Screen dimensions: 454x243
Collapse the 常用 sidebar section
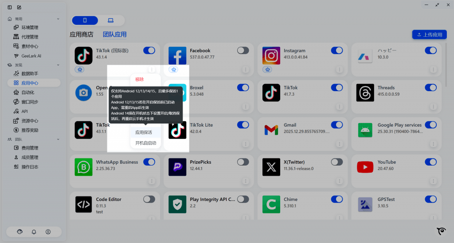[x=58, y=19]
